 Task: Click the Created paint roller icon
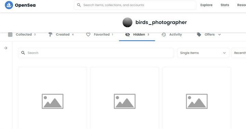click(x=50, y=34)
